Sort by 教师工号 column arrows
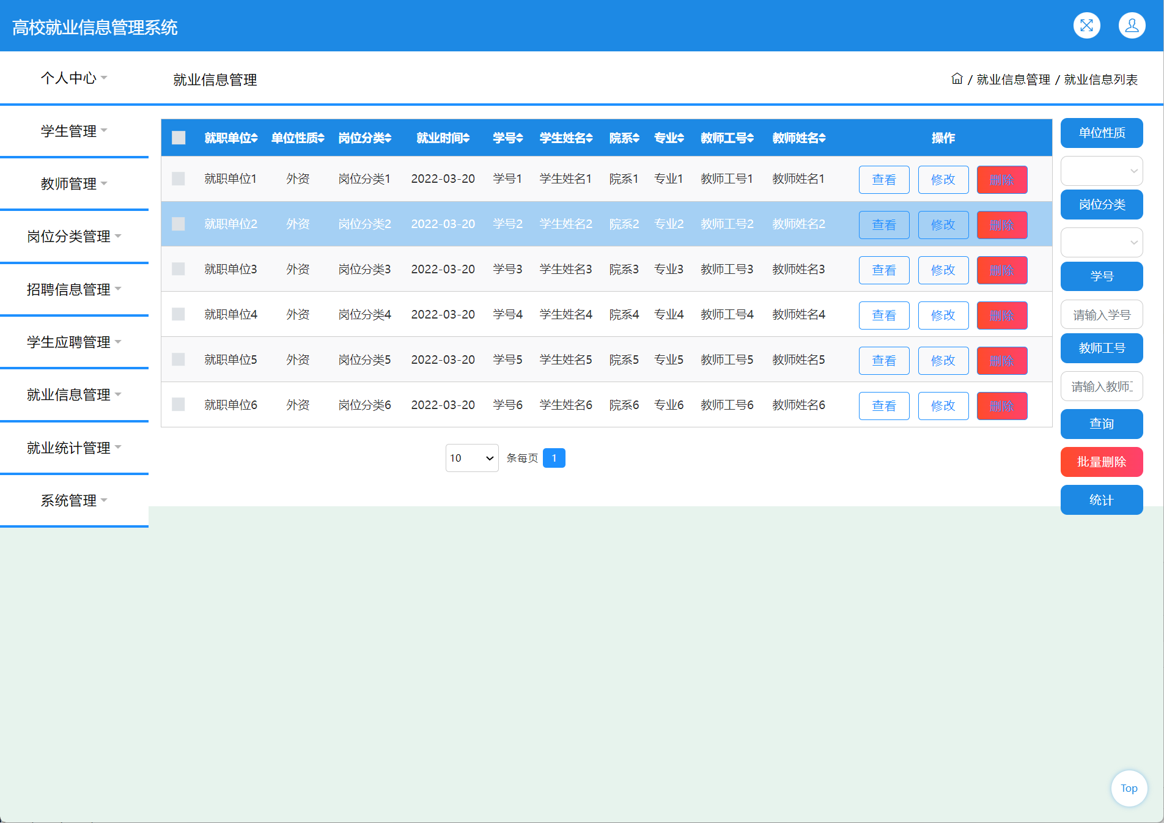This screenshot has height=823, width=1164. pos(750,138)
